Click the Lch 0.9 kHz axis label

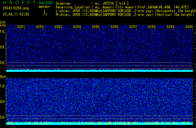click(x=2, y=47)
